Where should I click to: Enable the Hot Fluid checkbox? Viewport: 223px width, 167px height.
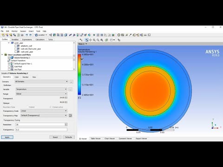click(x=9, y=70)
